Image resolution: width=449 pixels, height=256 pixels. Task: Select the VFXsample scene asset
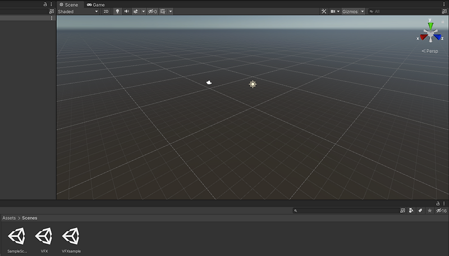71,240
